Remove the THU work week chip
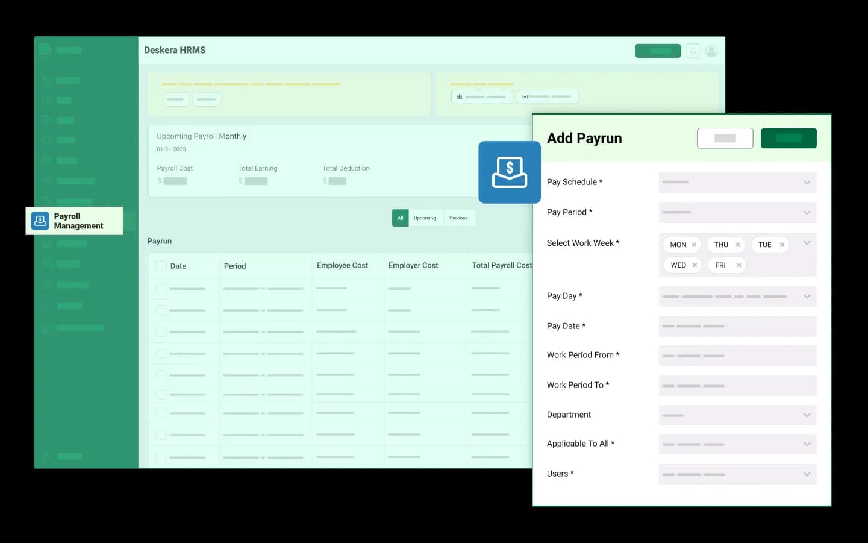The image size is (868, 543). tap(738, 245)
